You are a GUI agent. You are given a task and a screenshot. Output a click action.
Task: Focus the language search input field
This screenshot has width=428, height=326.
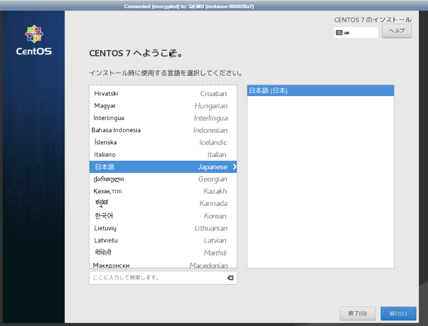(163, 278)
